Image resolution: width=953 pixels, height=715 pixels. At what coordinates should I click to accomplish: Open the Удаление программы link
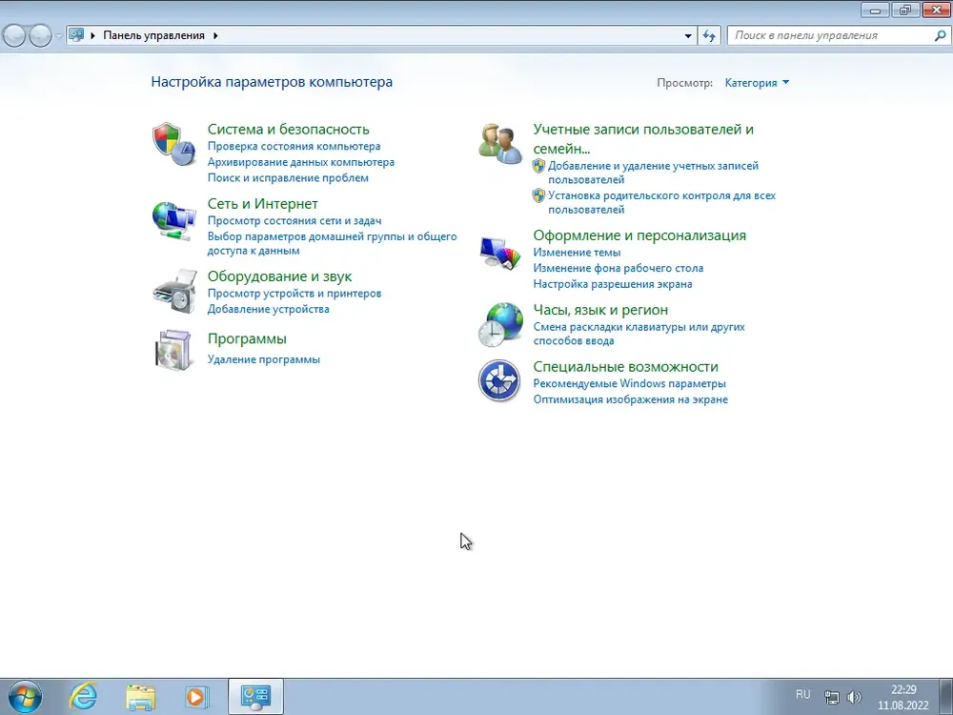click(264, 359)
